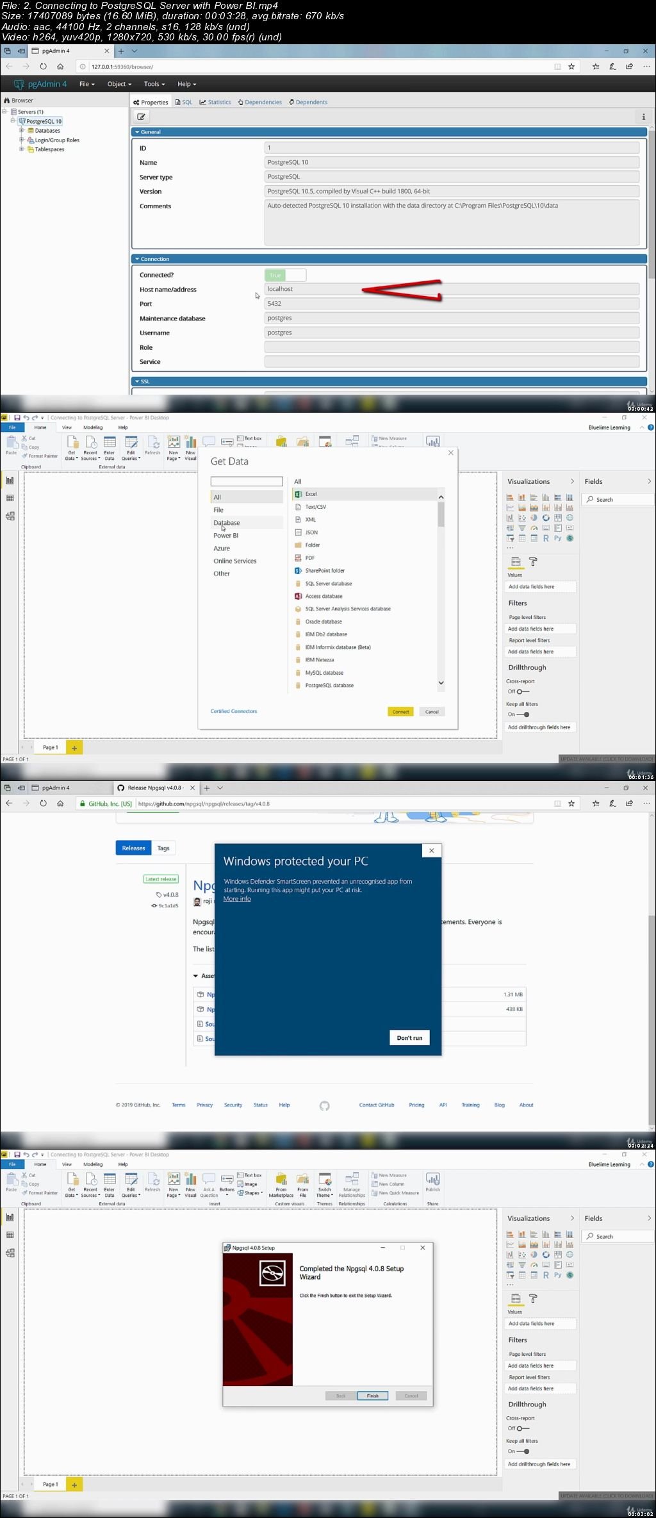Click Recent Sources icon in Npgsql Setup frame ribbon
The width and height of the screenshot is (656, 1518).
90,1179
